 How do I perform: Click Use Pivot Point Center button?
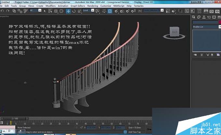(97, 11)
